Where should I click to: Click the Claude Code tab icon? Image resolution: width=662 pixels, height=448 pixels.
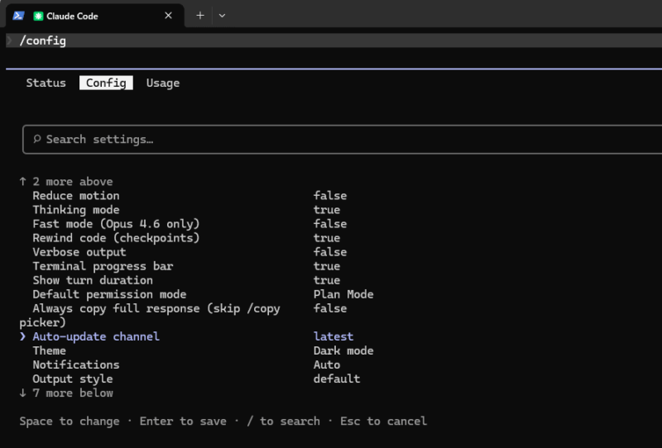(x=38, y=16)
